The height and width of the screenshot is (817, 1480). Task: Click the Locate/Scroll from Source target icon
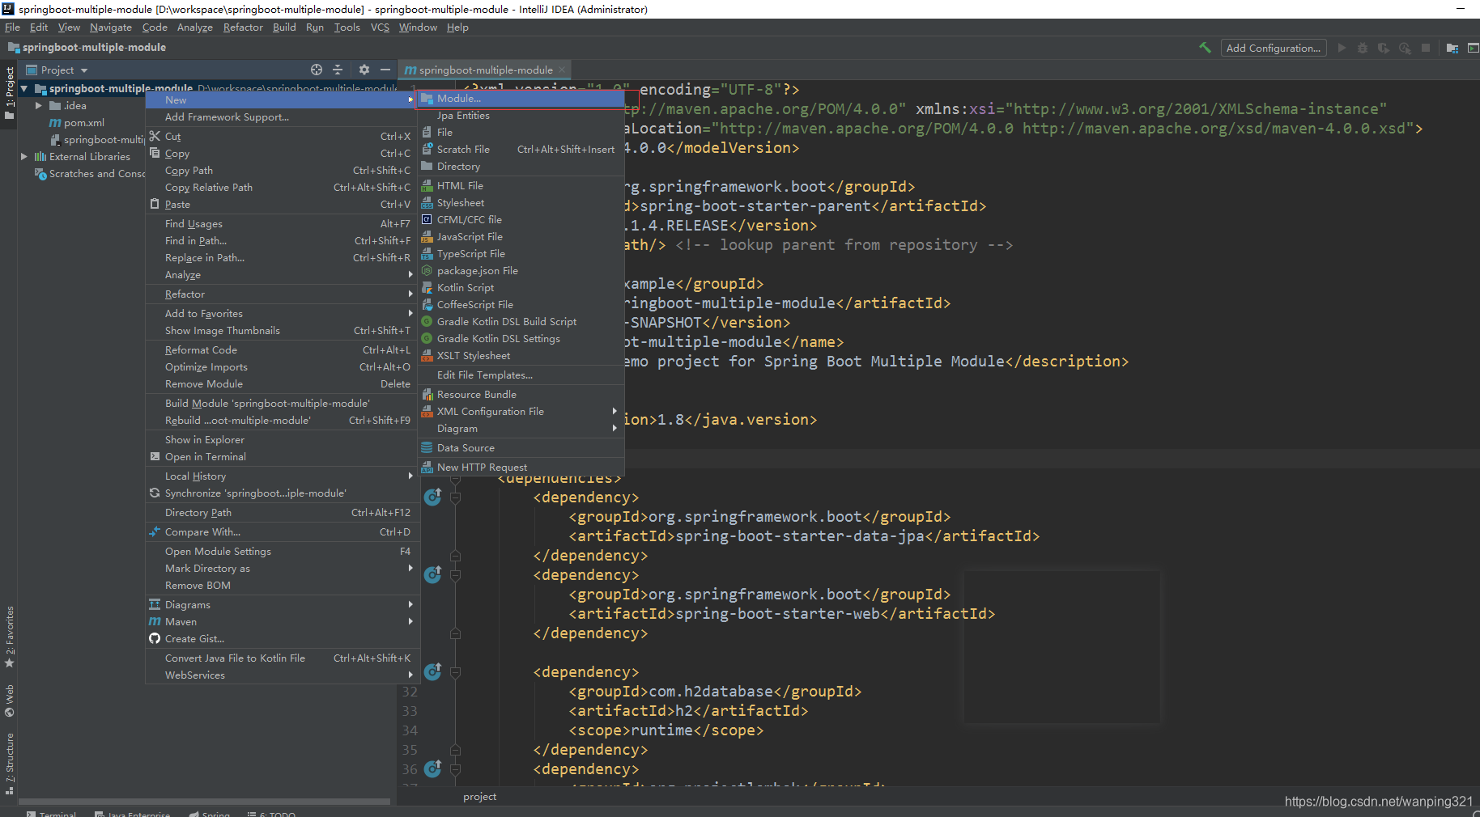point(317,70)
